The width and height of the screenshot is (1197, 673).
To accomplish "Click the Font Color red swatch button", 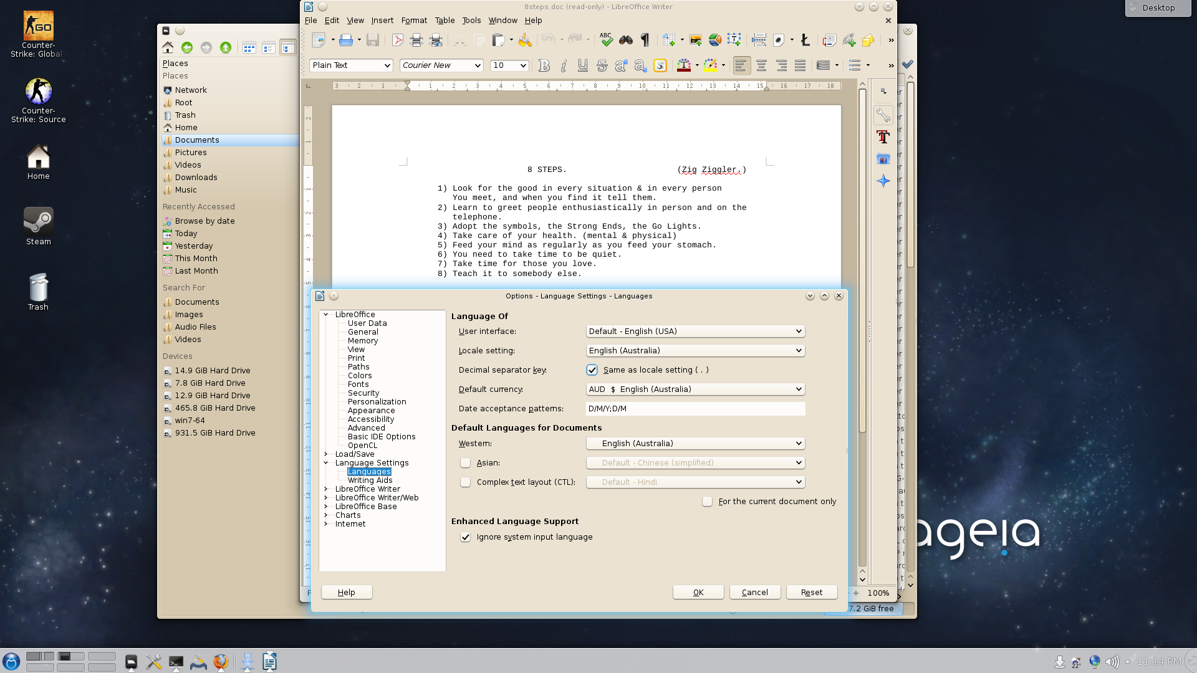I will pos(684,65).
